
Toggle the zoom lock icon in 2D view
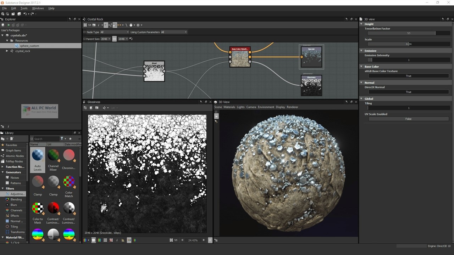pos(210,240)
